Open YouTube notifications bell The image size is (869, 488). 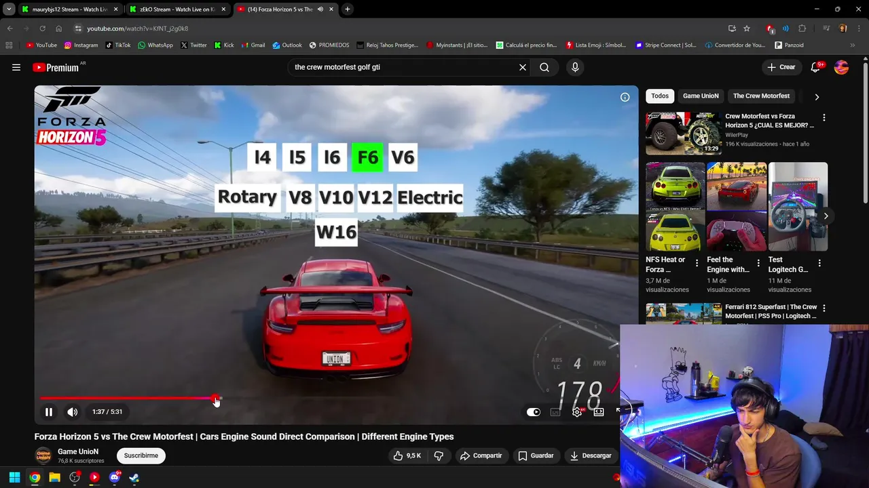click(816, 67)
